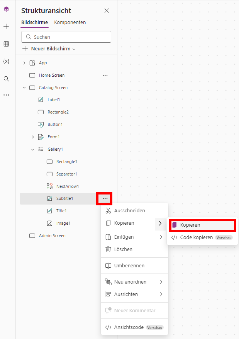Click the Button1 control icon
The height and width of the screenshot is (339, 239).
tap(41, 124)
